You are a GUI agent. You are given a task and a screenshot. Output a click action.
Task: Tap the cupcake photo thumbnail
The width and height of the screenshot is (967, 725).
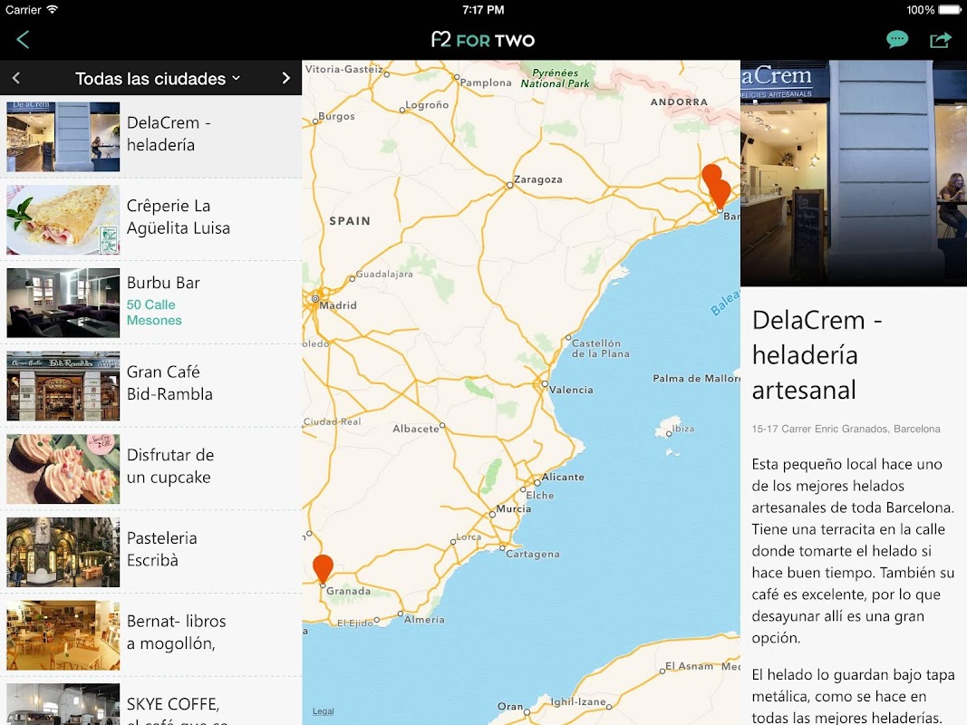pyautogui.click(x=63, y=469)
